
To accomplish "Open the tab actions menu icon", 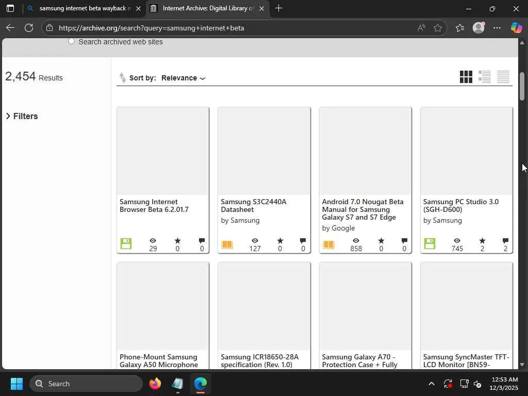I will point(10,8).
